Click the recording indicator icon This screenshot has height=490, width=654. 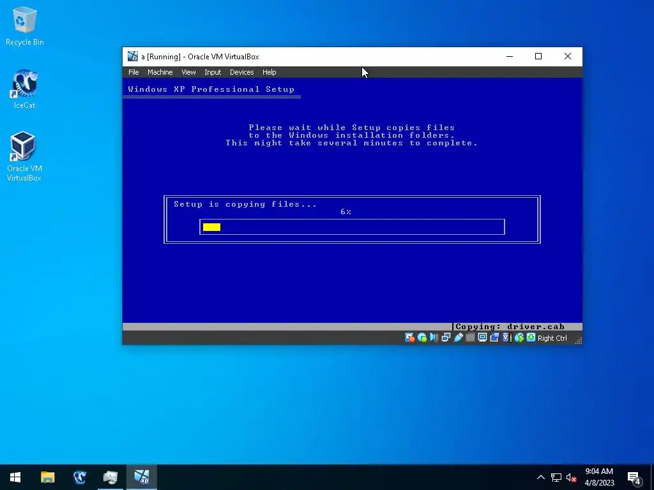(x=494, y=338)
